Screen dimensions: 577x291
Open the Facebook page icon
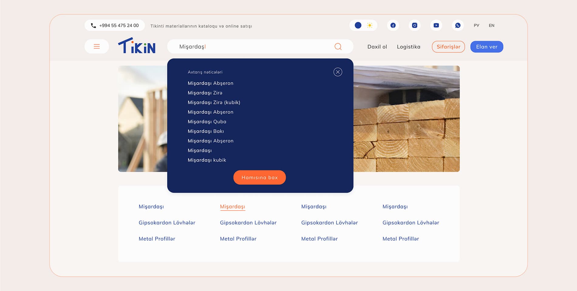[x=393, y=26]
